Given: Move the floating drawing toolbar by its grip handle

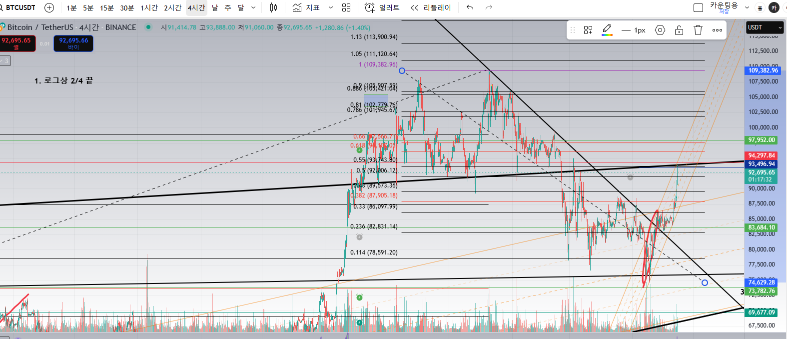Looking at the screenshot, I should [x=573, y=30].
